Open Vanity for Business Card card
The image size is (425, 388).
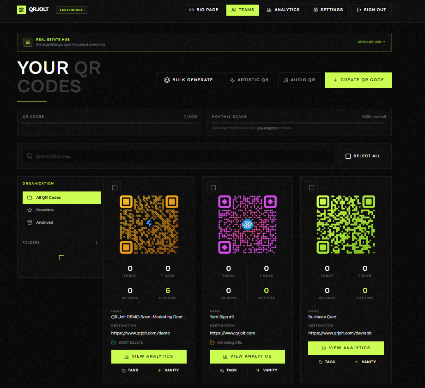point(365,362)
